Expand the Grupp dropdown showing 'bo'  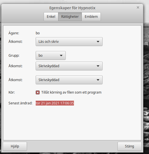pyautogui.click(x=51, y=55)
